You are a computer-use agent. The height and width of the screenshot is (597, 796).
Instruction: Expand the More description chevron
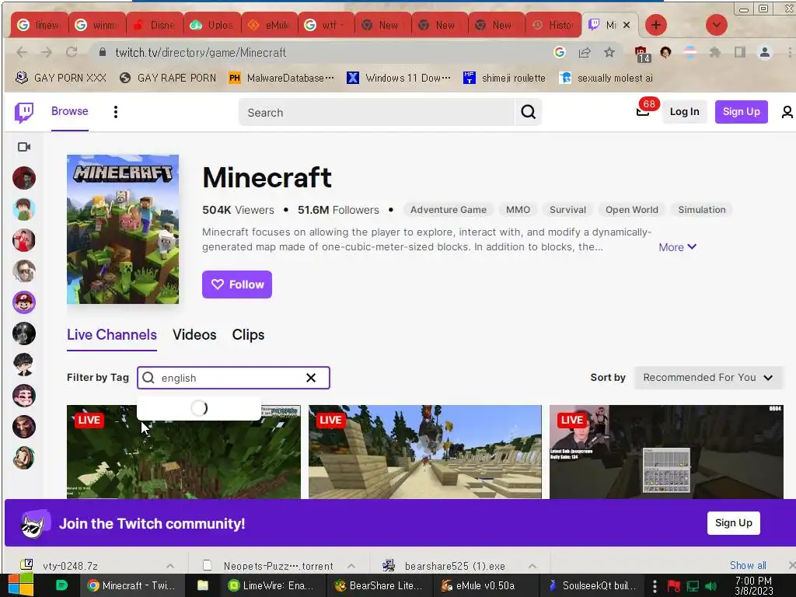[x=677, y=247]
